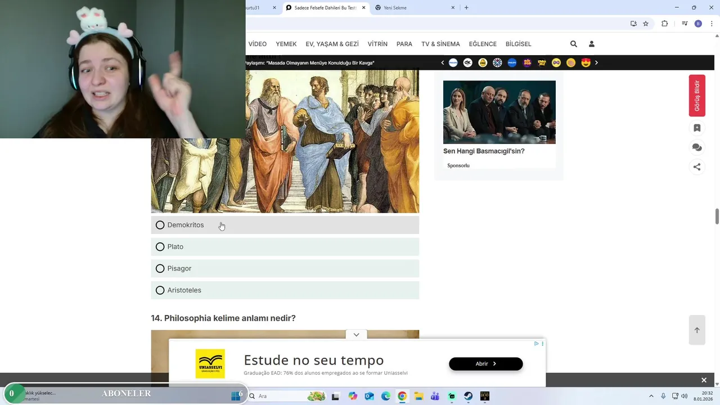Open the PARA menu item
This screenshot has width=720, height=405.
coord(404,44)
